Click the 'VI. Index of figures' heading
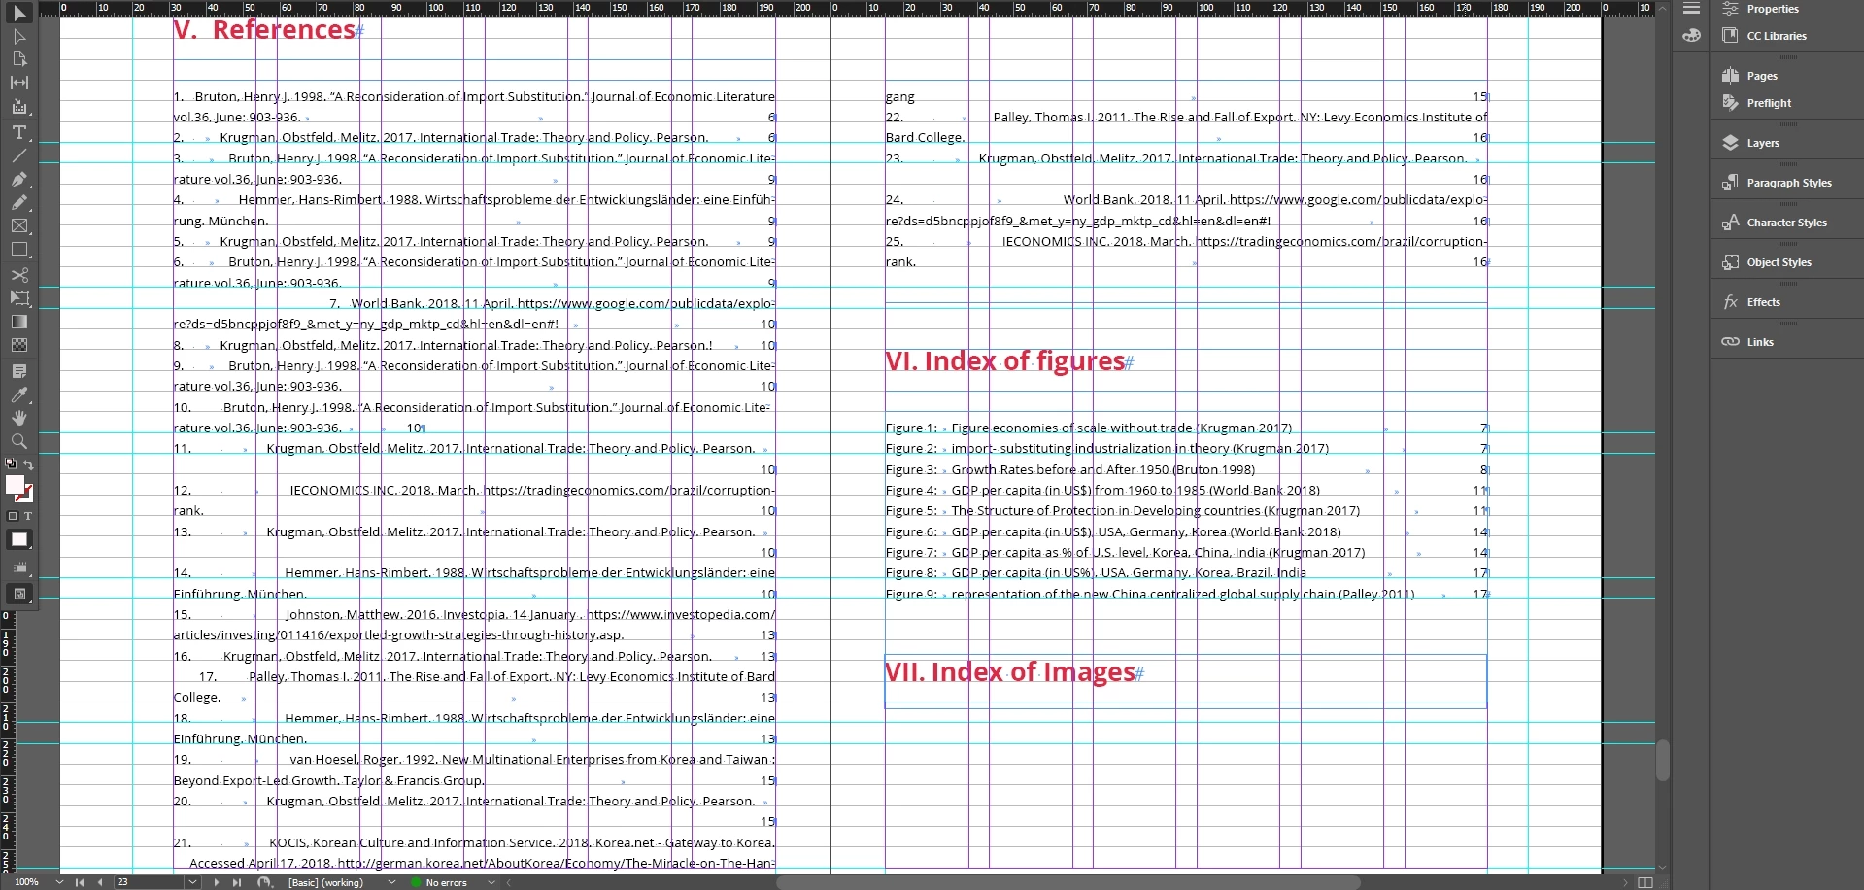This screenshot has width=1864, height=890. click(1004, 361)
